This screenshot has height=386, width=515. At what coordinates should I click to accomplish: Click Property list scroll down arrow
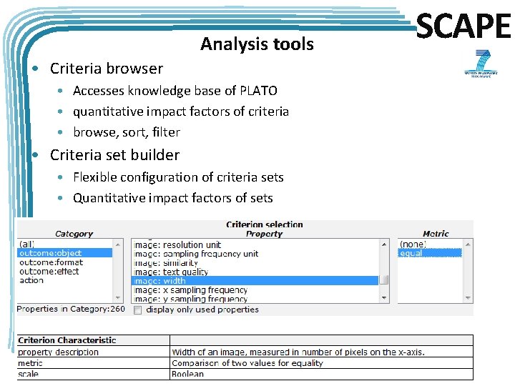coord(383,297)
